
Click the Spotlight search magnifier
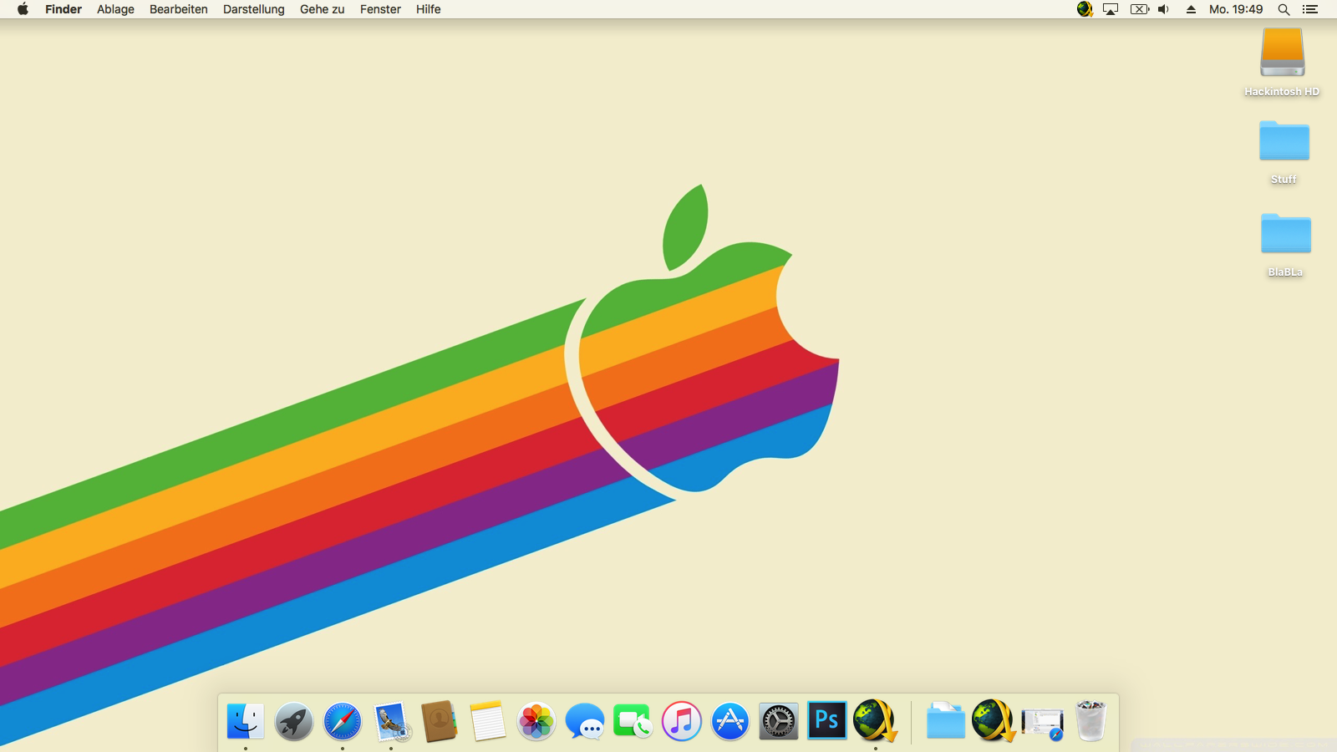[x=1284, y=9]
